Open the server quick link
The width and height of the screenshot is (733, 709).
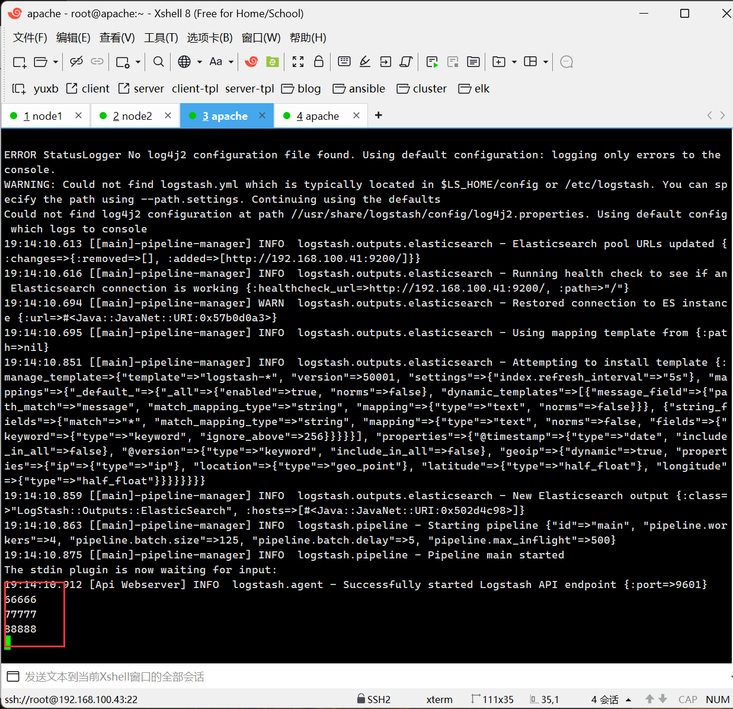[x=141, y=89]
